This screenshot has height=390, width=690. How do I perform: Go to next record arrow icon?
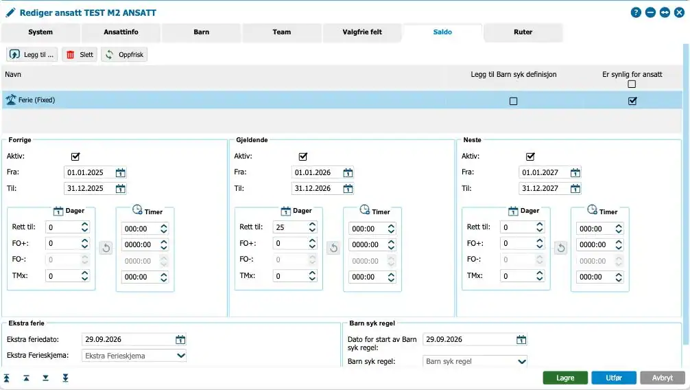point(46,378)
